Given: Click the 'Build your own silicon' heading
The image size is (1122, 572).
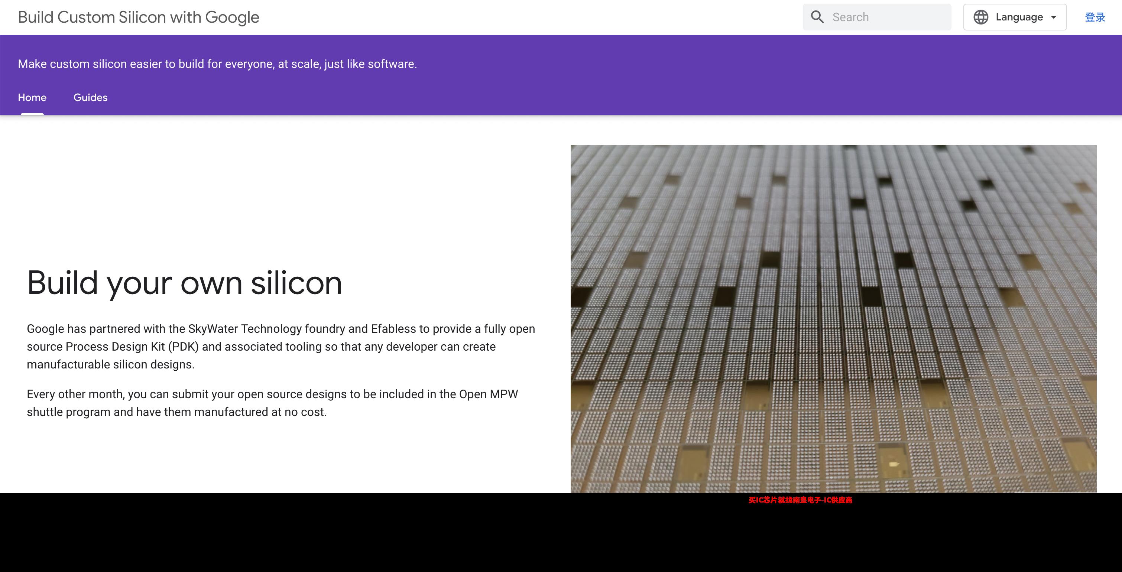Looking at the screenshot, I should (184, 283).
